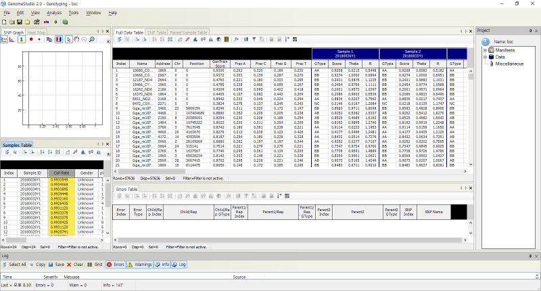Toggle Log filter in Log panel

179,265
